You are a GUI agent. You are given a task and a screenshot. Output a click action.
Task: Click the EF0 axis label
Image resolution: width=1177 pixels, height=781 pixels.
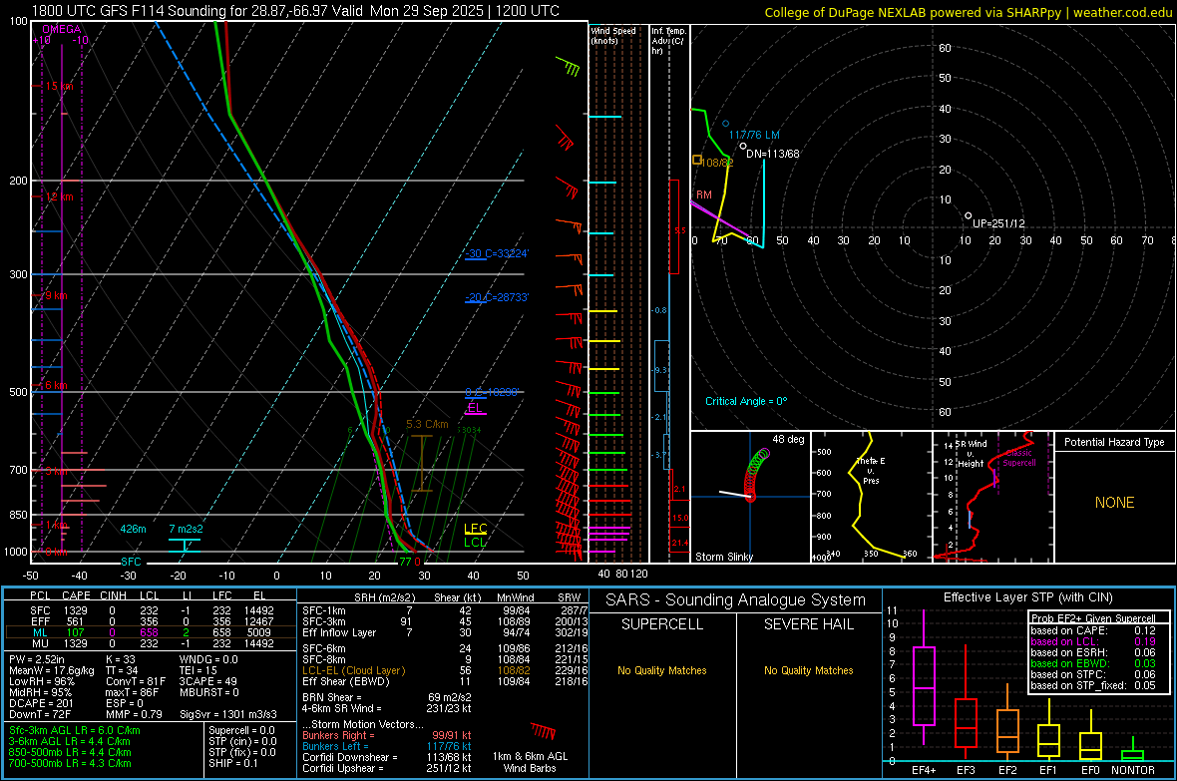1090,770
